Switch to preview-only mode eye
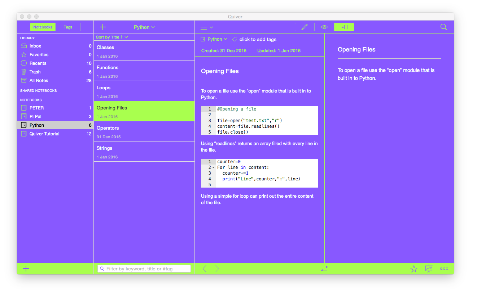Viewport: 486px width, 292px height. pyautogui.click(x=324, y=27)
